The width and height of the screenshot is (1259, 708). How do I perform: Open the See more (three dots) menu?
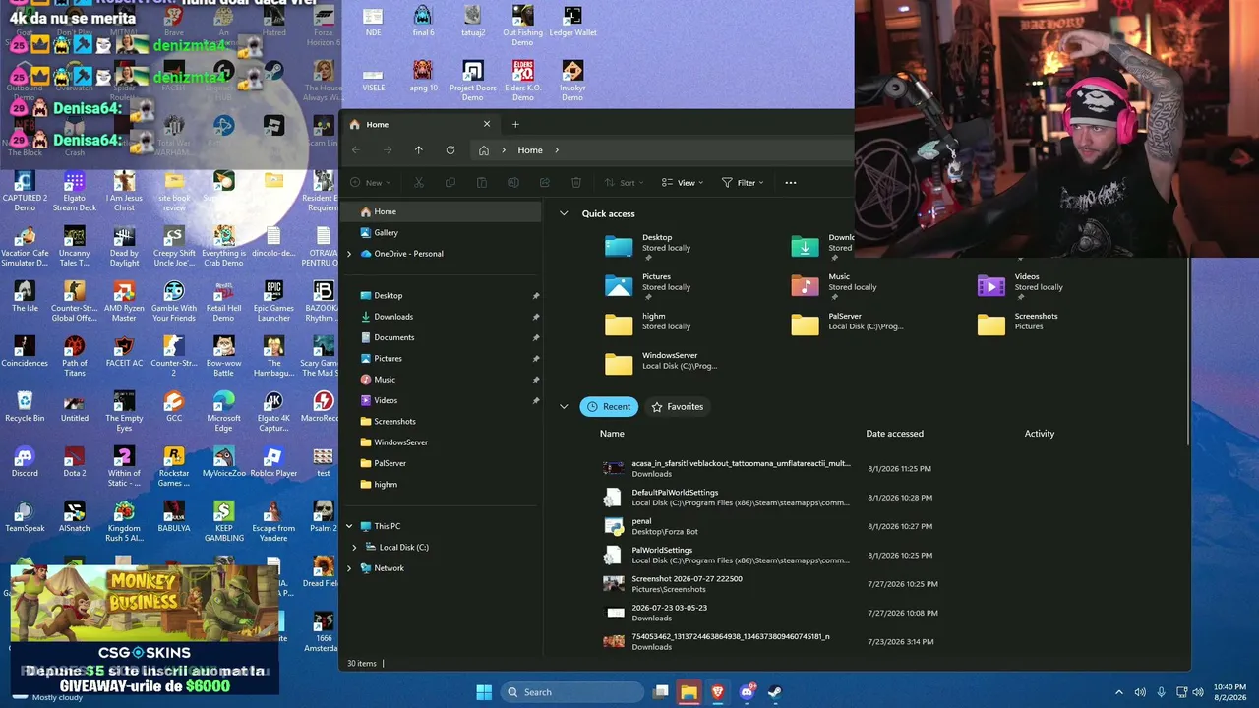[791, 182]
